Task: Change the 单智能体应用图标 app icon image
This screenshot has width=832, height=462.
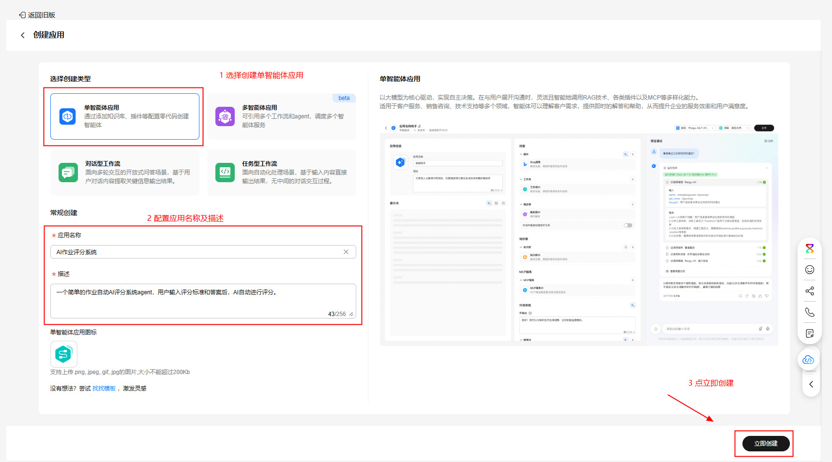Action: pyautogui.click(x=64, y=354)
